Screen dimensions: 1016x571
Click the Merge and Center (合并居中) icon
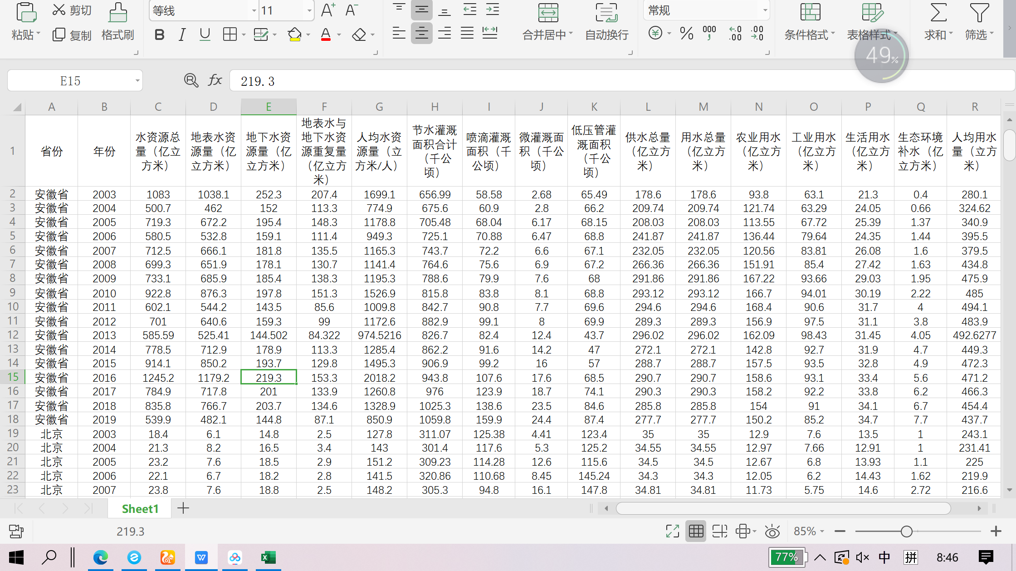point(548,13)
